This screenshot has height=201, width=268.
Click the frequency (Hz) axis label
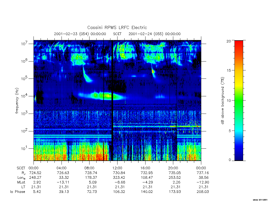point(17,101)
